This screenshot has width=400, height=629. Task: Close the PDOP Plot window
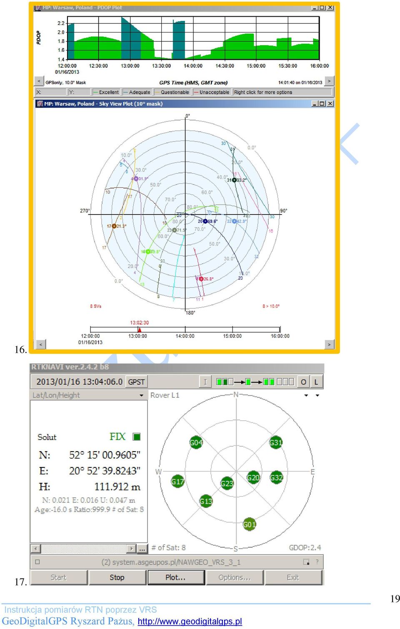(330, 8)
